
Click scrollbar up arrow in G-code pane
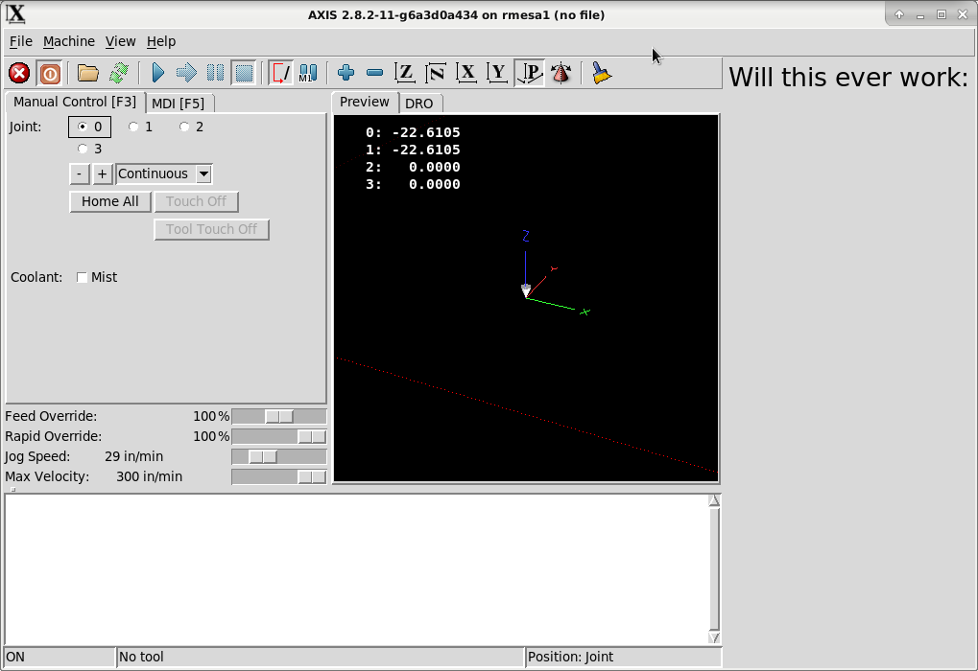pos(714,501)
